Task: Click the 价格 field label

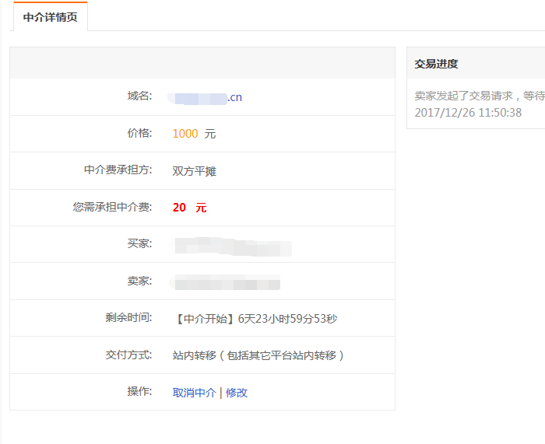Action: pyautogui.click(x=139, y=133)
